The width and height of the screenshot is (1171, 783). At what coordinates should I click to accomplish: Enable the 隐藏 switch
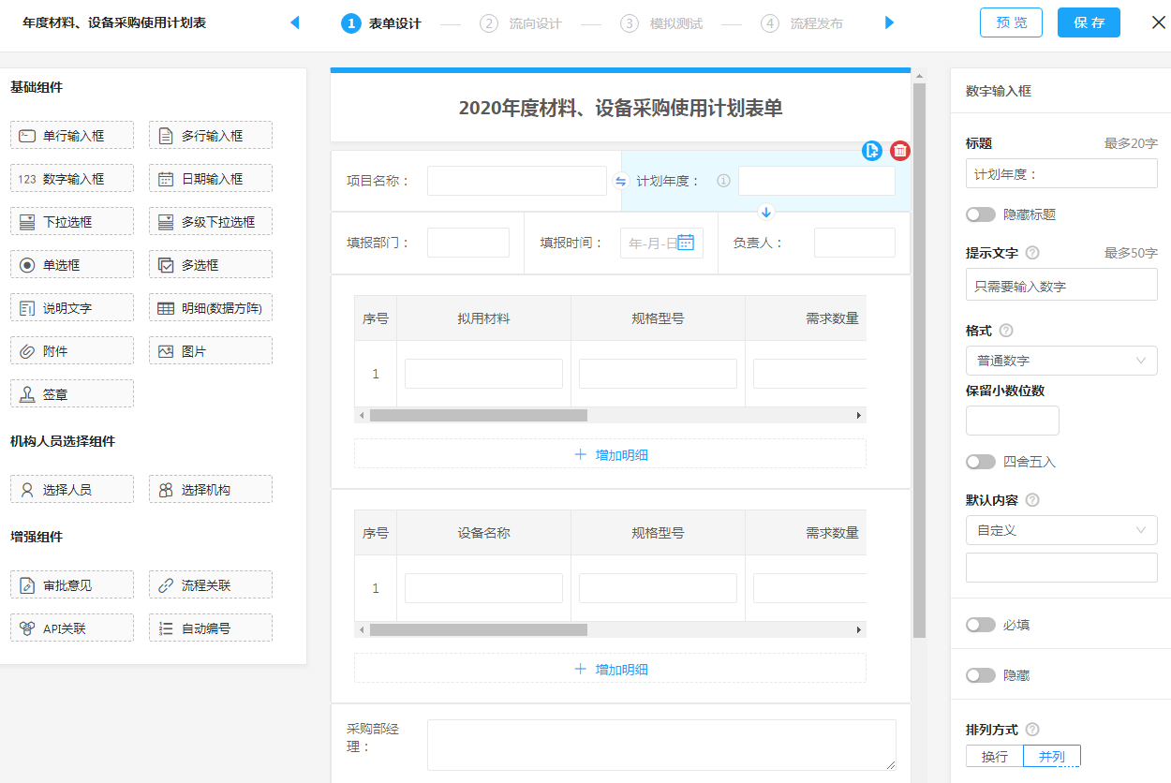click(x=981, y=675)
